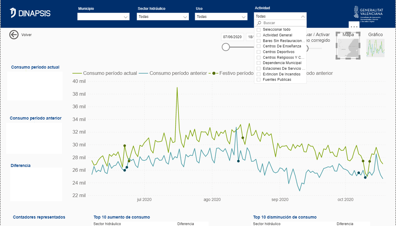Enable the Centros Deportivos checkbox
Screen dimensions: 396x226
[x=259, y=52]
